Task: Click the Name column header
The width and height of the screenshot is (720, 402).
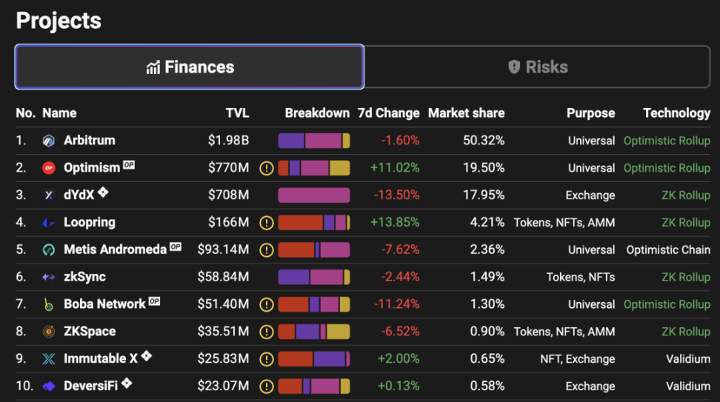Action: 60,113
